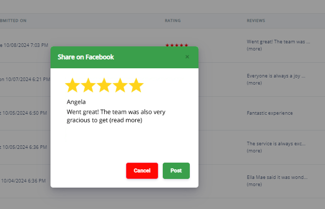325x209 pixels.
Task: Click the 10/04/2024 6:36 PM date cell
Action: coord(23,181)
